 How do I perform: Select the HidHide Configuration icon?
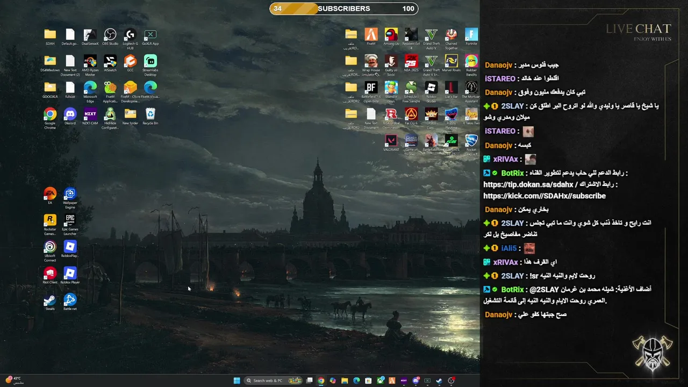(x=110, y=118)
